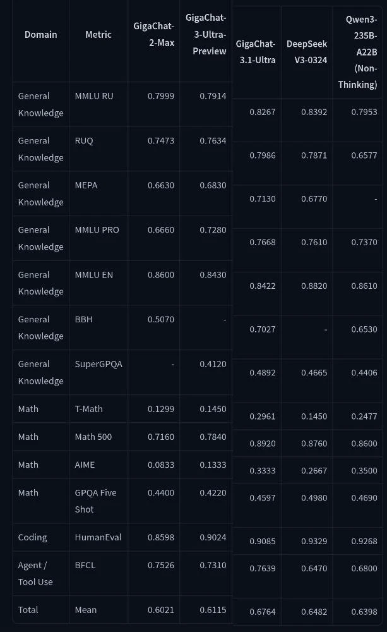This screenshot has width=387, height=632.
Task: Click the SuperGPQA metric cell
Action: (97, 364)
